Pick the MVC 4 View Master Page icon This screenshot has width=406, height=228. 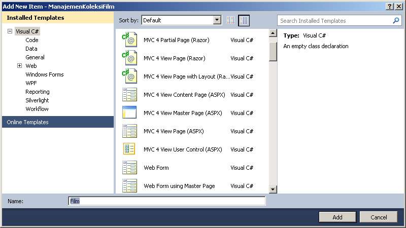(x=129, y=113)
